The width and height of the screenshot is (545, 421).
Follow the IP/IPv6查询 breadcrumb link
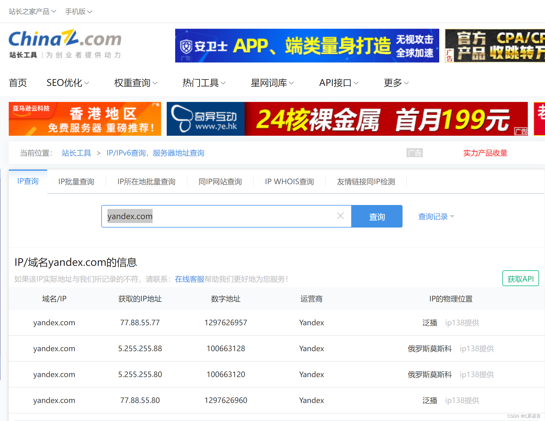pos(155,153)
